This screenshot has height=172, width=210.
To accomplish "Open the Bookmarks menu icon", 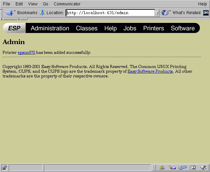I will coord(10,13).
